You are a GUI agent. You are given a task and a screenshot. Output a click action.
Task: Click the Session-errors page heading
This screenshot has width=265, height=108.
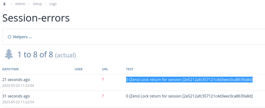(x=36, y=18)
